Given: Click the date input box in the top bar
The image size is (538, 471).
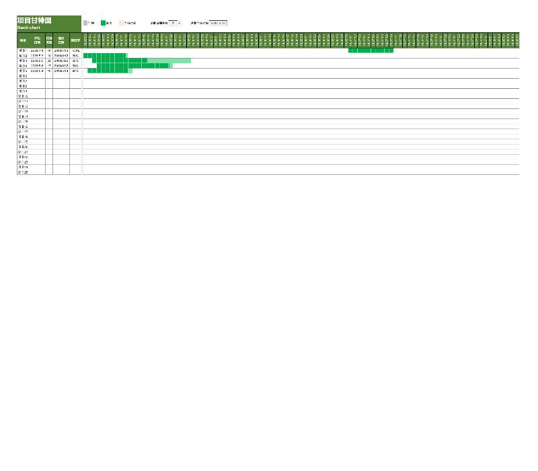Looking at the screenshot, I should click(218, 23).
